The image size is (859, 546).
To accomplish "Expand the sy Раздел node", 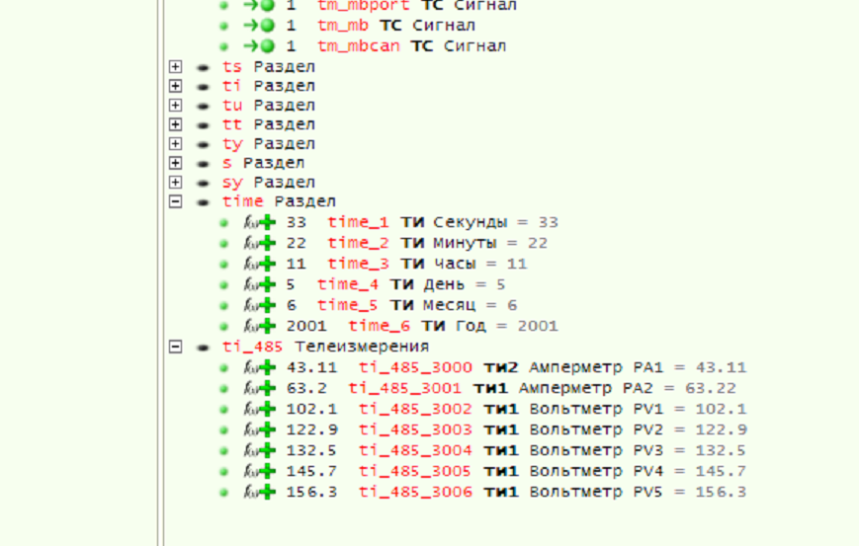I will [x=176, y=183].
